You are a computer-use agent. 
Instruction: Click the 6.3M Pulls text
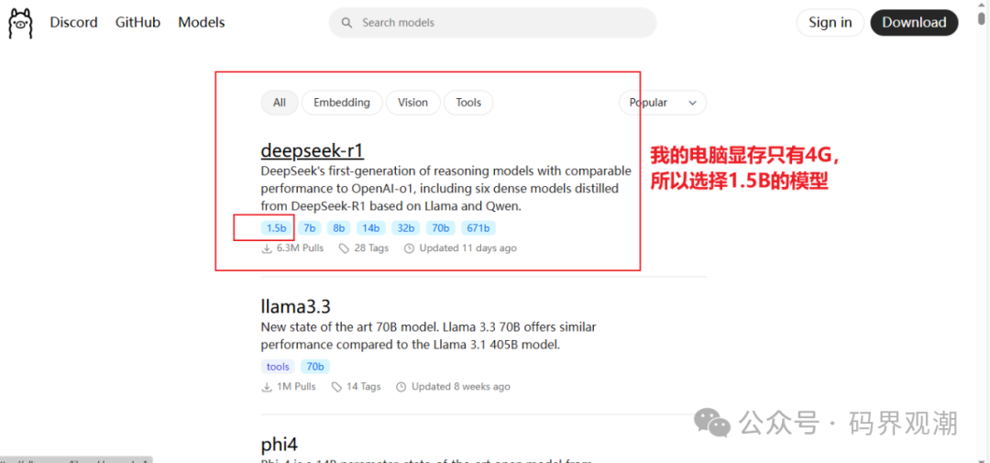pyautogui.click(x=300, y=248)
